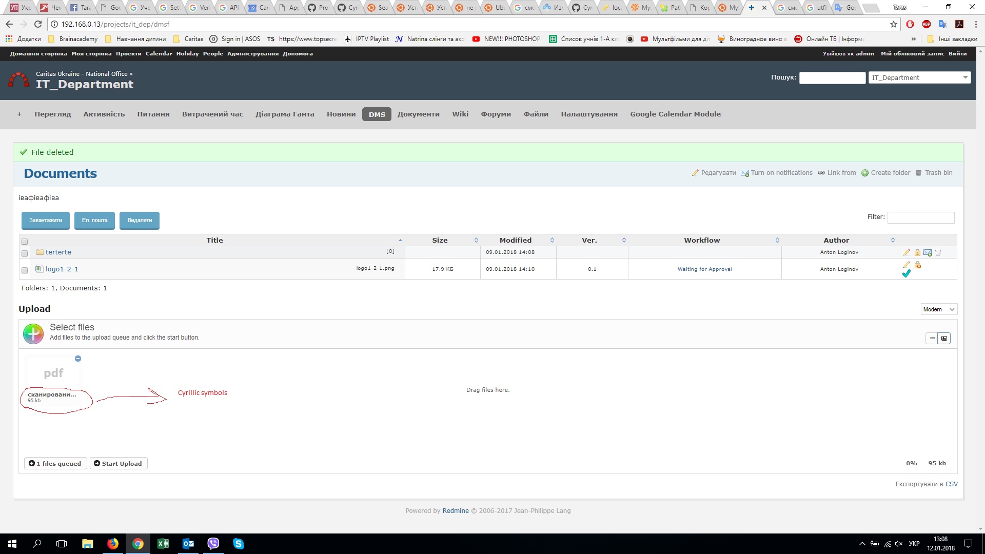Open notifications mail icon for terterte row
985x554 pixels.
pos(928,252)
